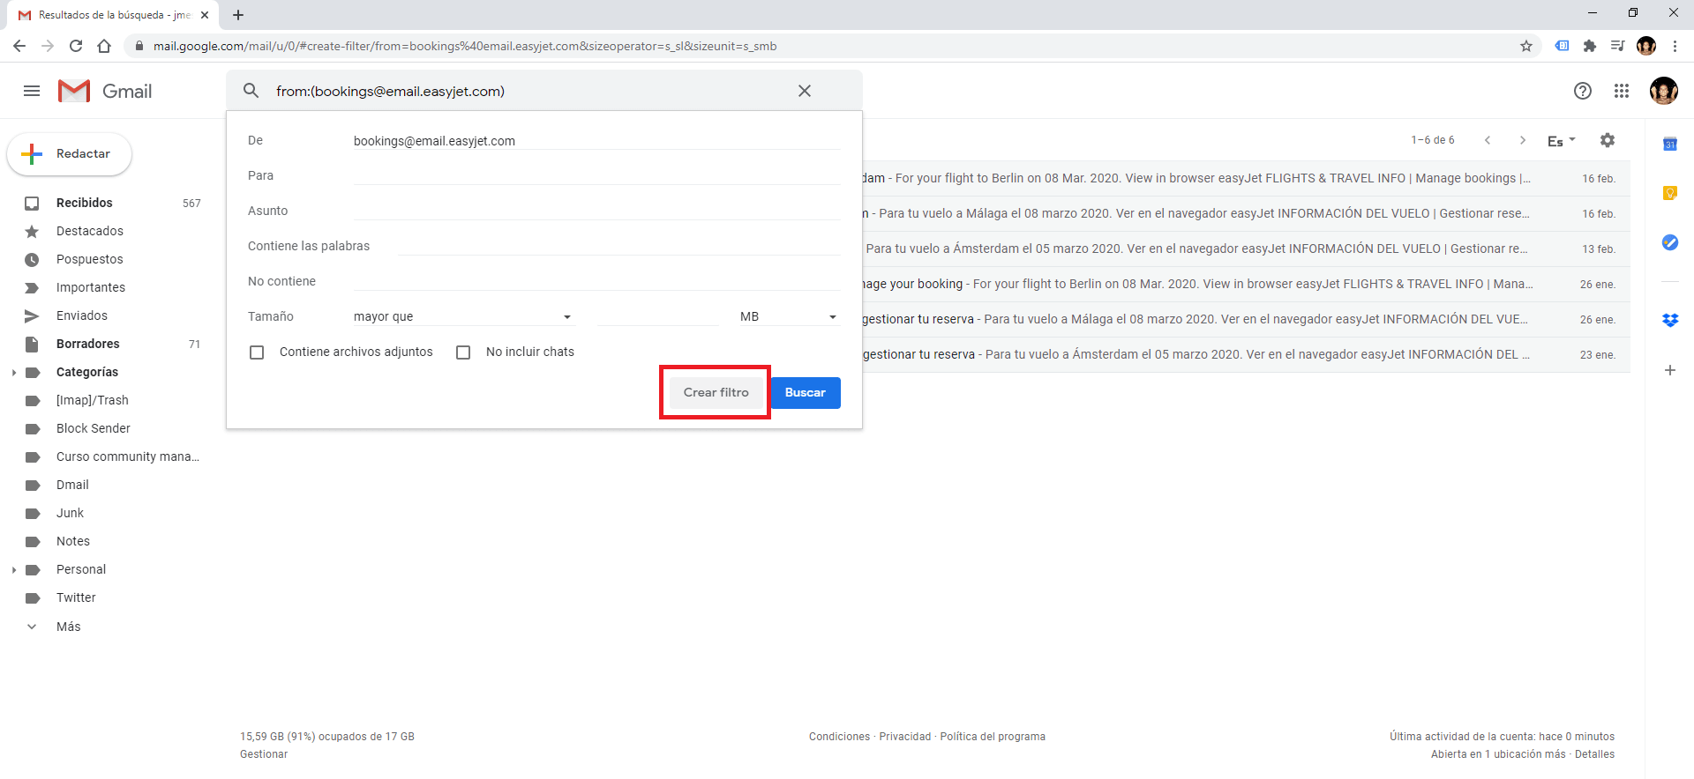Click the 'No contiene' field
Image resolution: width=1694 pixels, height=779 pixels.
(x=596, y=281)
